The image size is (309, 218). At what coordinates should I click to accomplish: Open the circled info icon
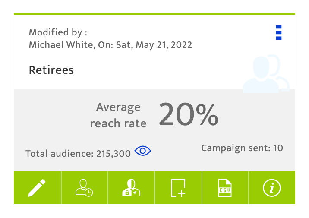[x=272, y=188]
